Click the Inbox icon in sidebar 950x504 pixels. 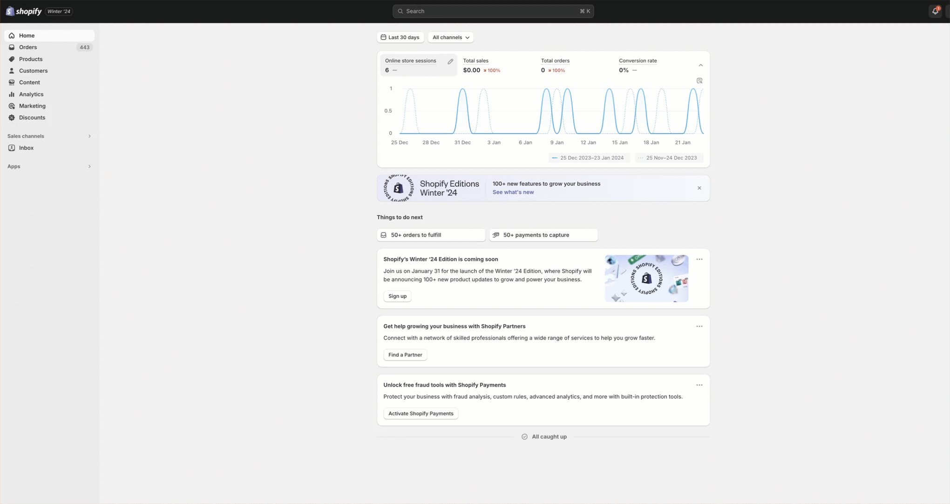(x=12, y=148)
